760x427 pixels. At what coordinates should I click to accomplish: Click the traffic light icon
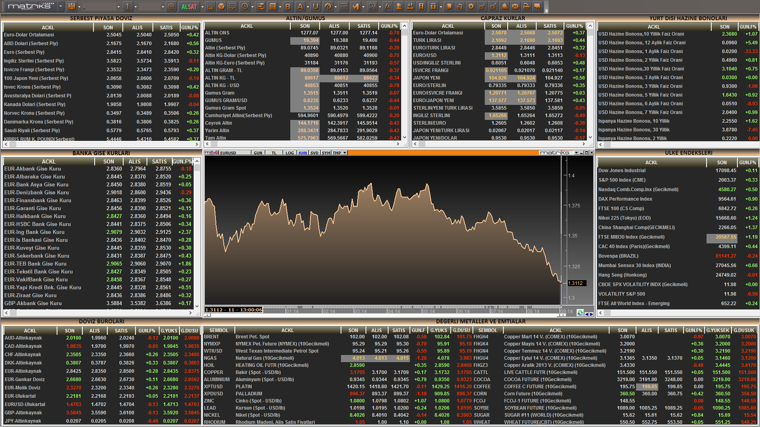pyautogui.click(x=421, y=7)
